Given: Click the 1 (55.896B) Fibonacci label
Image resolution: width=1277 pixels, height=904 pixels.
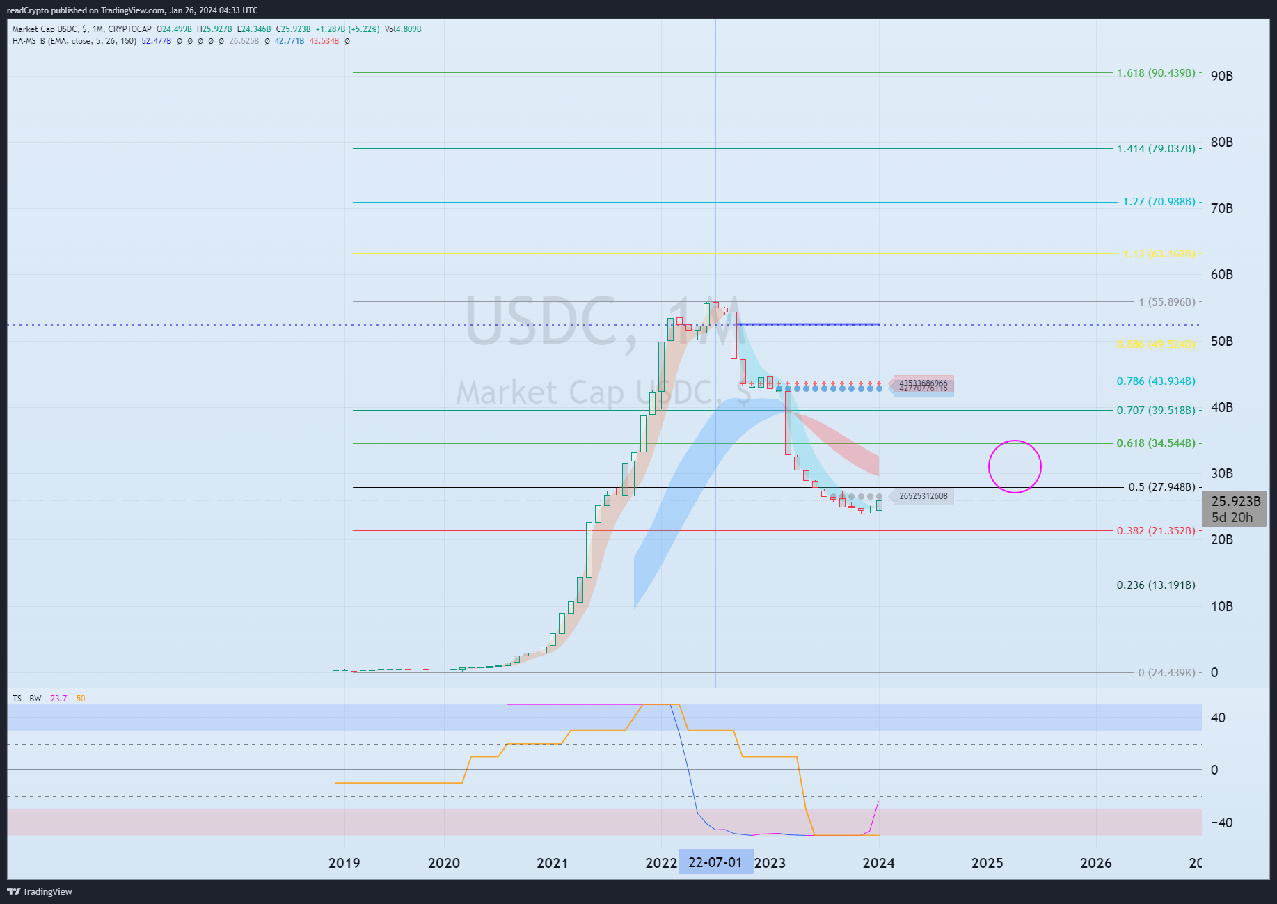Looking at the screenshot, I should 1167,302.
